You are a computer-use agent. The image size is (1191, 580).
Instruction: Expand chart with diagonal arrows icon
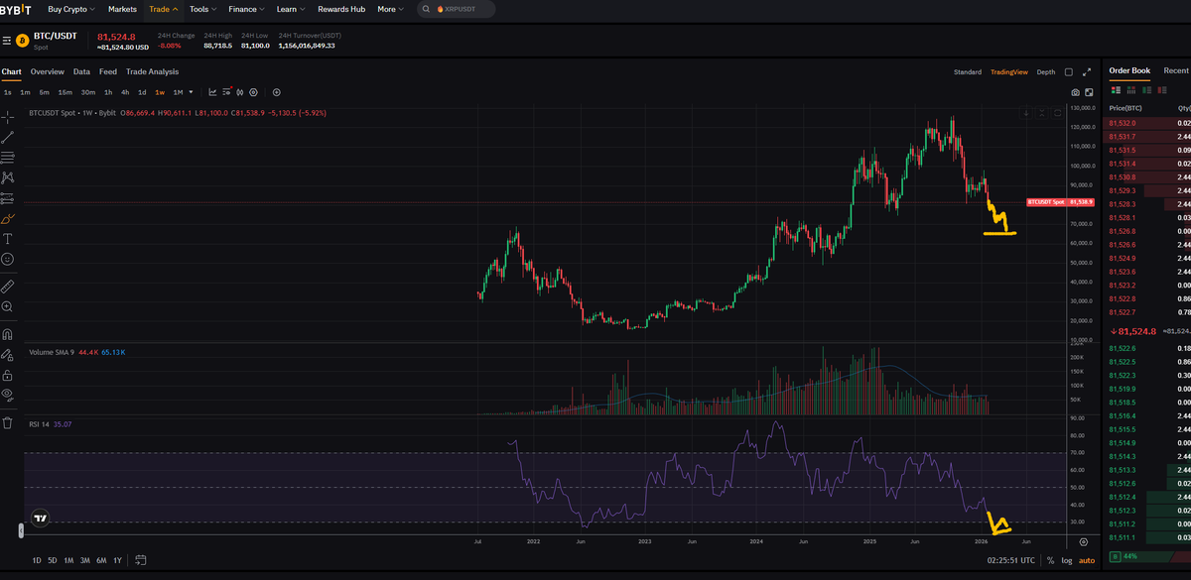point(1087,72)
